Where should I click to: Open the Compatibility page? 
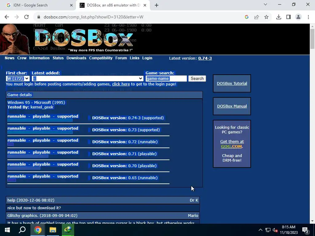[101, 58]
